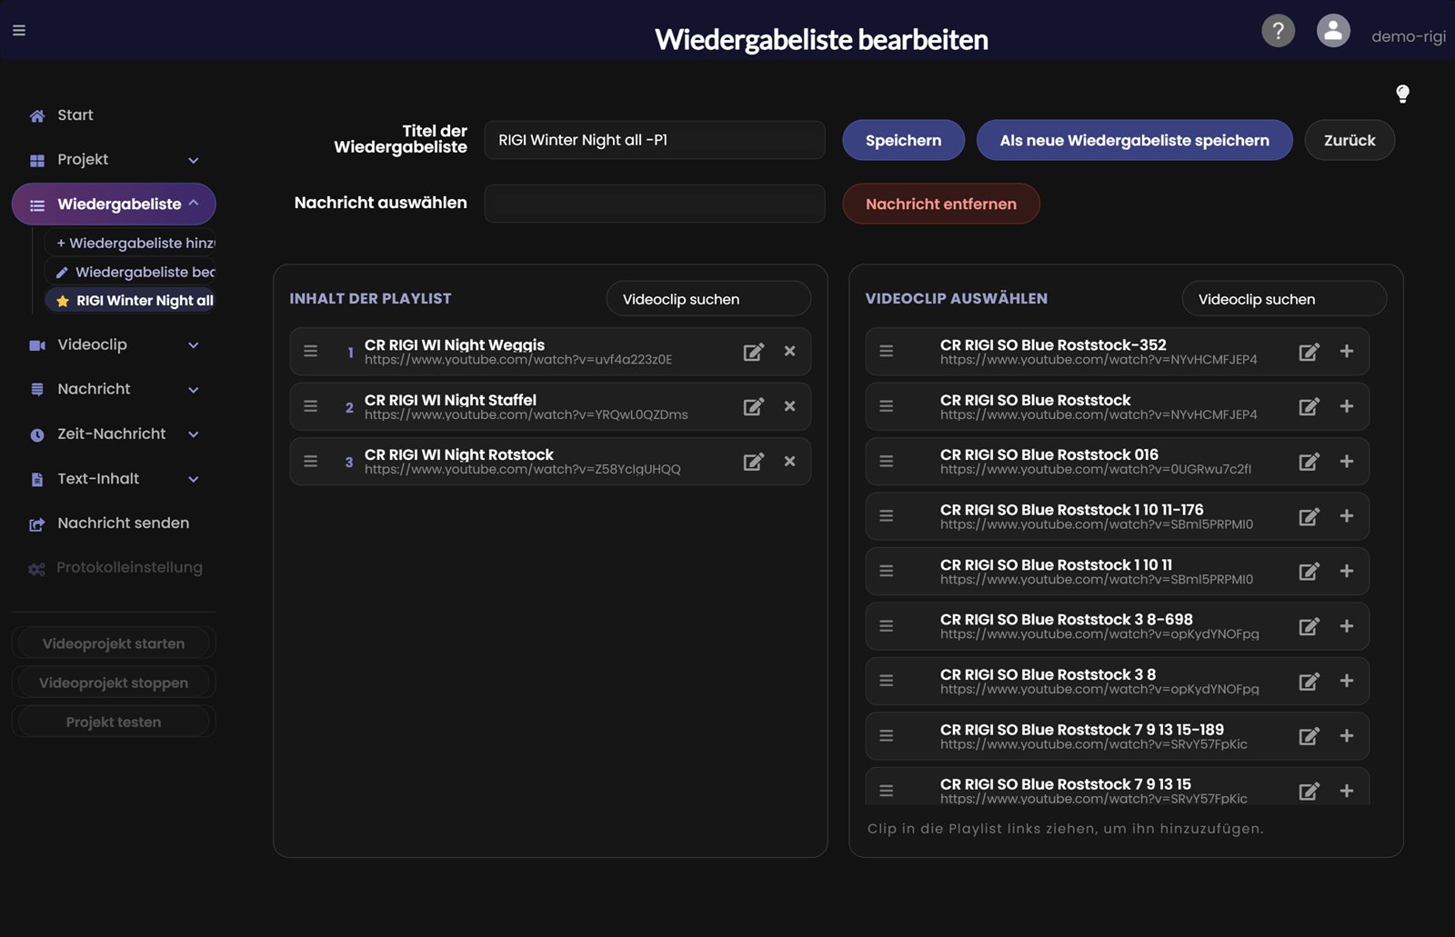Remove CR RIGI WI Night Weggis from playlist
The image size is (1455, 937).
click(789, 352)
